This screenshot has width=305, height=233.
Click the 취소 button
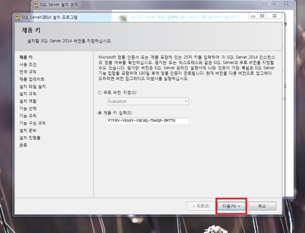coord(262,206)
